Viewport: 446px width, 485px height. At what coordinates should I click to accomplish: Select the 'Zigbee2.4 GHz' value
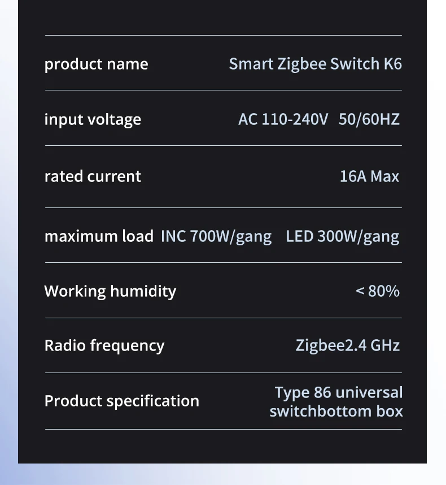coord(348,346)
